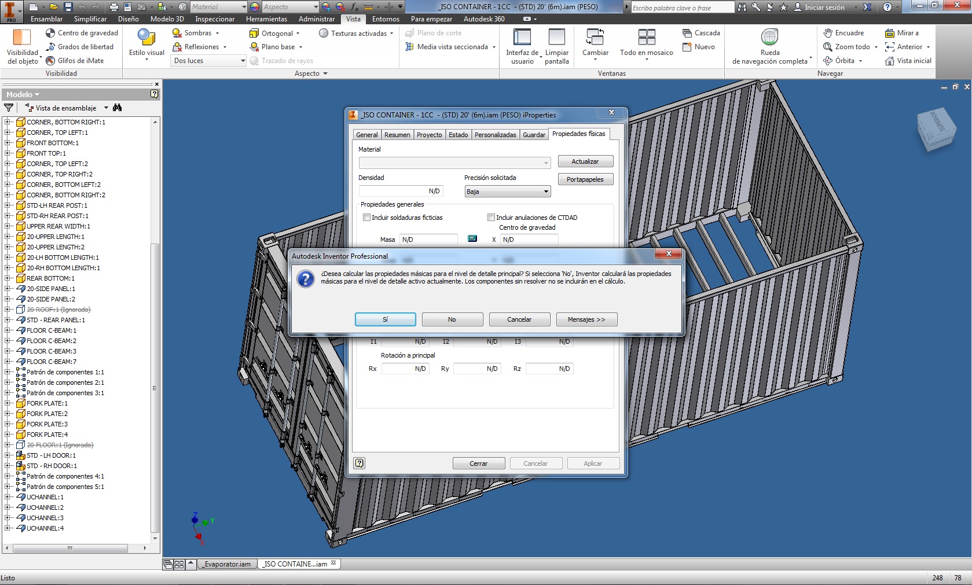Select the Encuadre pan tool
The image size is (972, 585).
tap(844, 33)
